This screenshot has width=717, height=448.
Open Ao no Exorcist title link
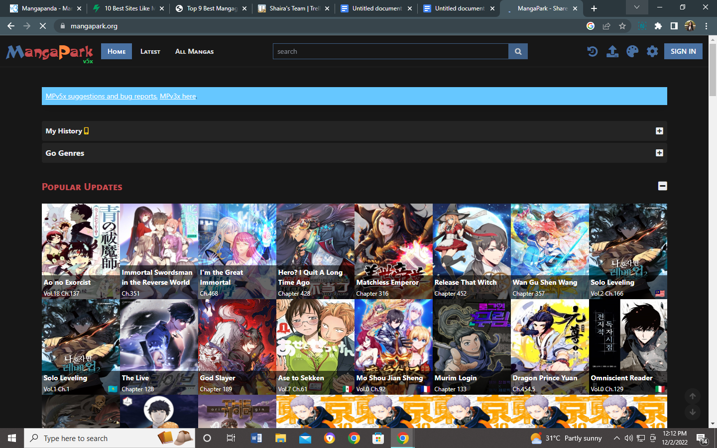(x=67, y=282)
